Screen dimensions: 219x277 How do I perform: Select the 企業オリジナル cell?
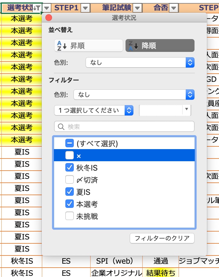coord(116,273)
